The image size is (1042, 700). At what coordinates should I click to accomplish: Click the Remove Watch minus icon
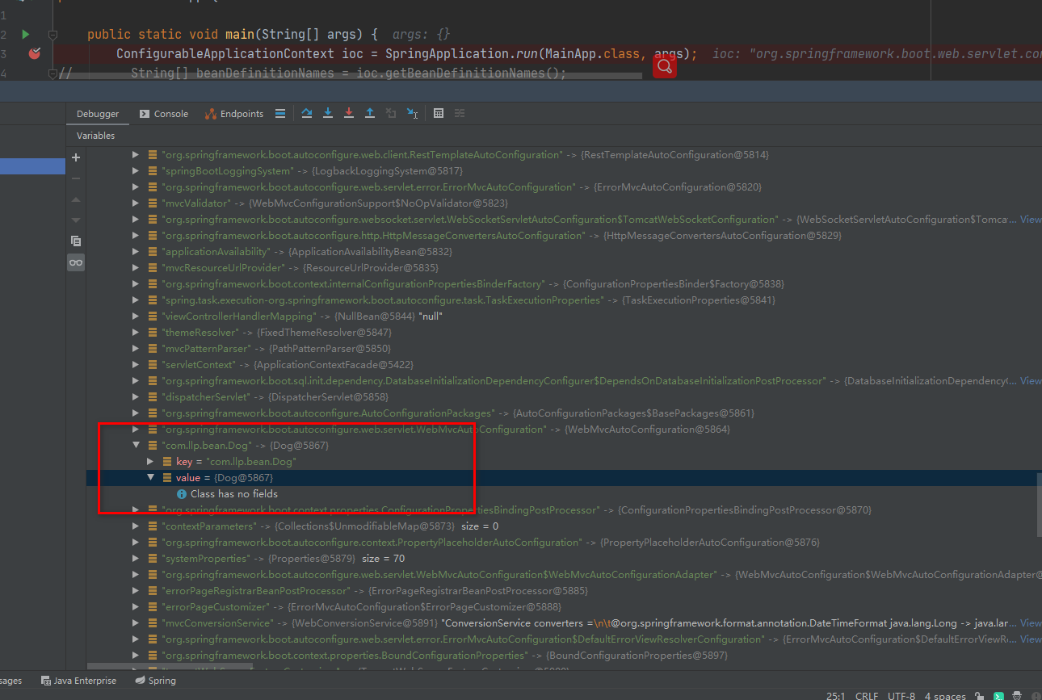coord(76,178)
